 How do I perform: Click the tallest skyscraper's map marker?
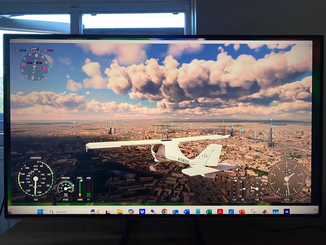(271, 120)
